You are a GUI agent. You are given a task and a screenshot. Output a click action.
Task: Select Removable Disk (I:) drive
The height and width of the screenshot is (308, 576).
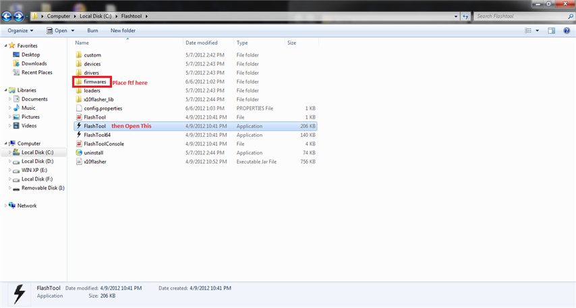(x=43, y=187)
